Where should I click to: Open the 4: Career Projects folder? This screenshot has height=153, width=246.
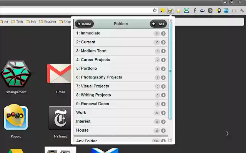click(x=121, y=60)
